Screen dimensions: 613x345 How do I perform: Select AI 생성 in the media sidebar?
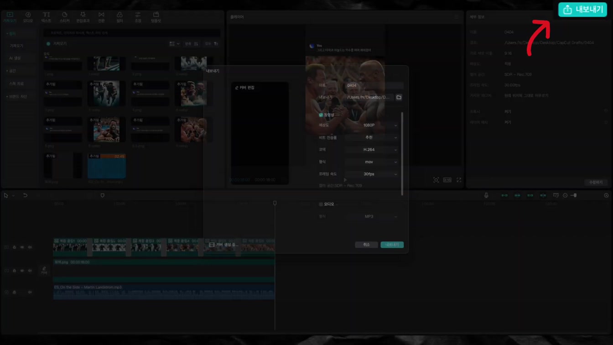pyautogui.click(x=15, y=58)
